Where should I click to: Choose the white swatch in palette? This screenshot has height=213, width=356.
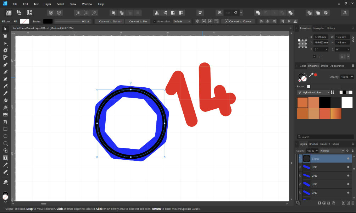(347, 103)
